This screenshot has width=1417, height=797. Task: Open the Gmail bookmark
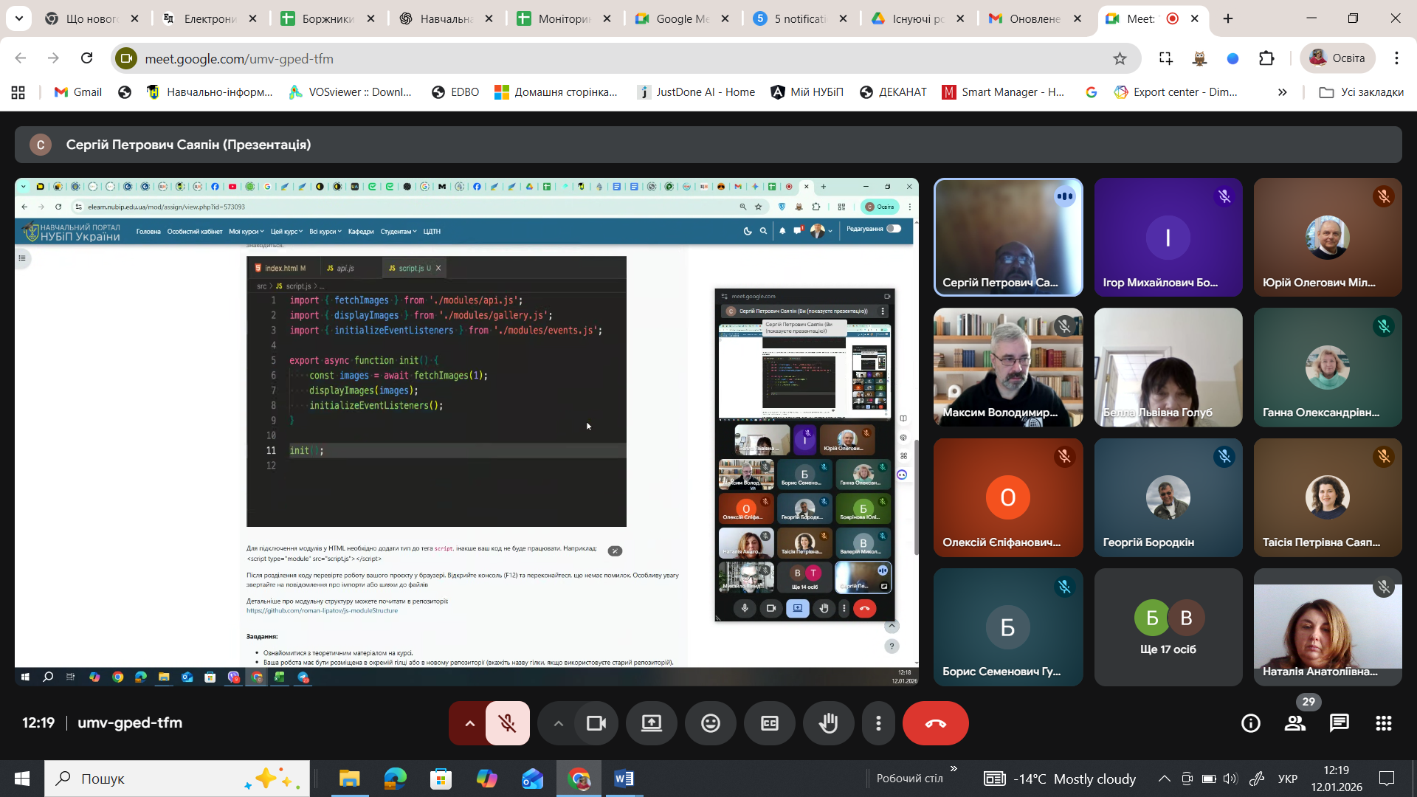coord(78,92)
